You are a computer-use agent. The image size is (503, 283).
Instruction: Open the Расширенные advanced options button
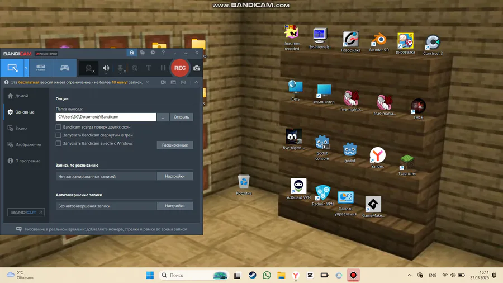click(x=175, y=145)
